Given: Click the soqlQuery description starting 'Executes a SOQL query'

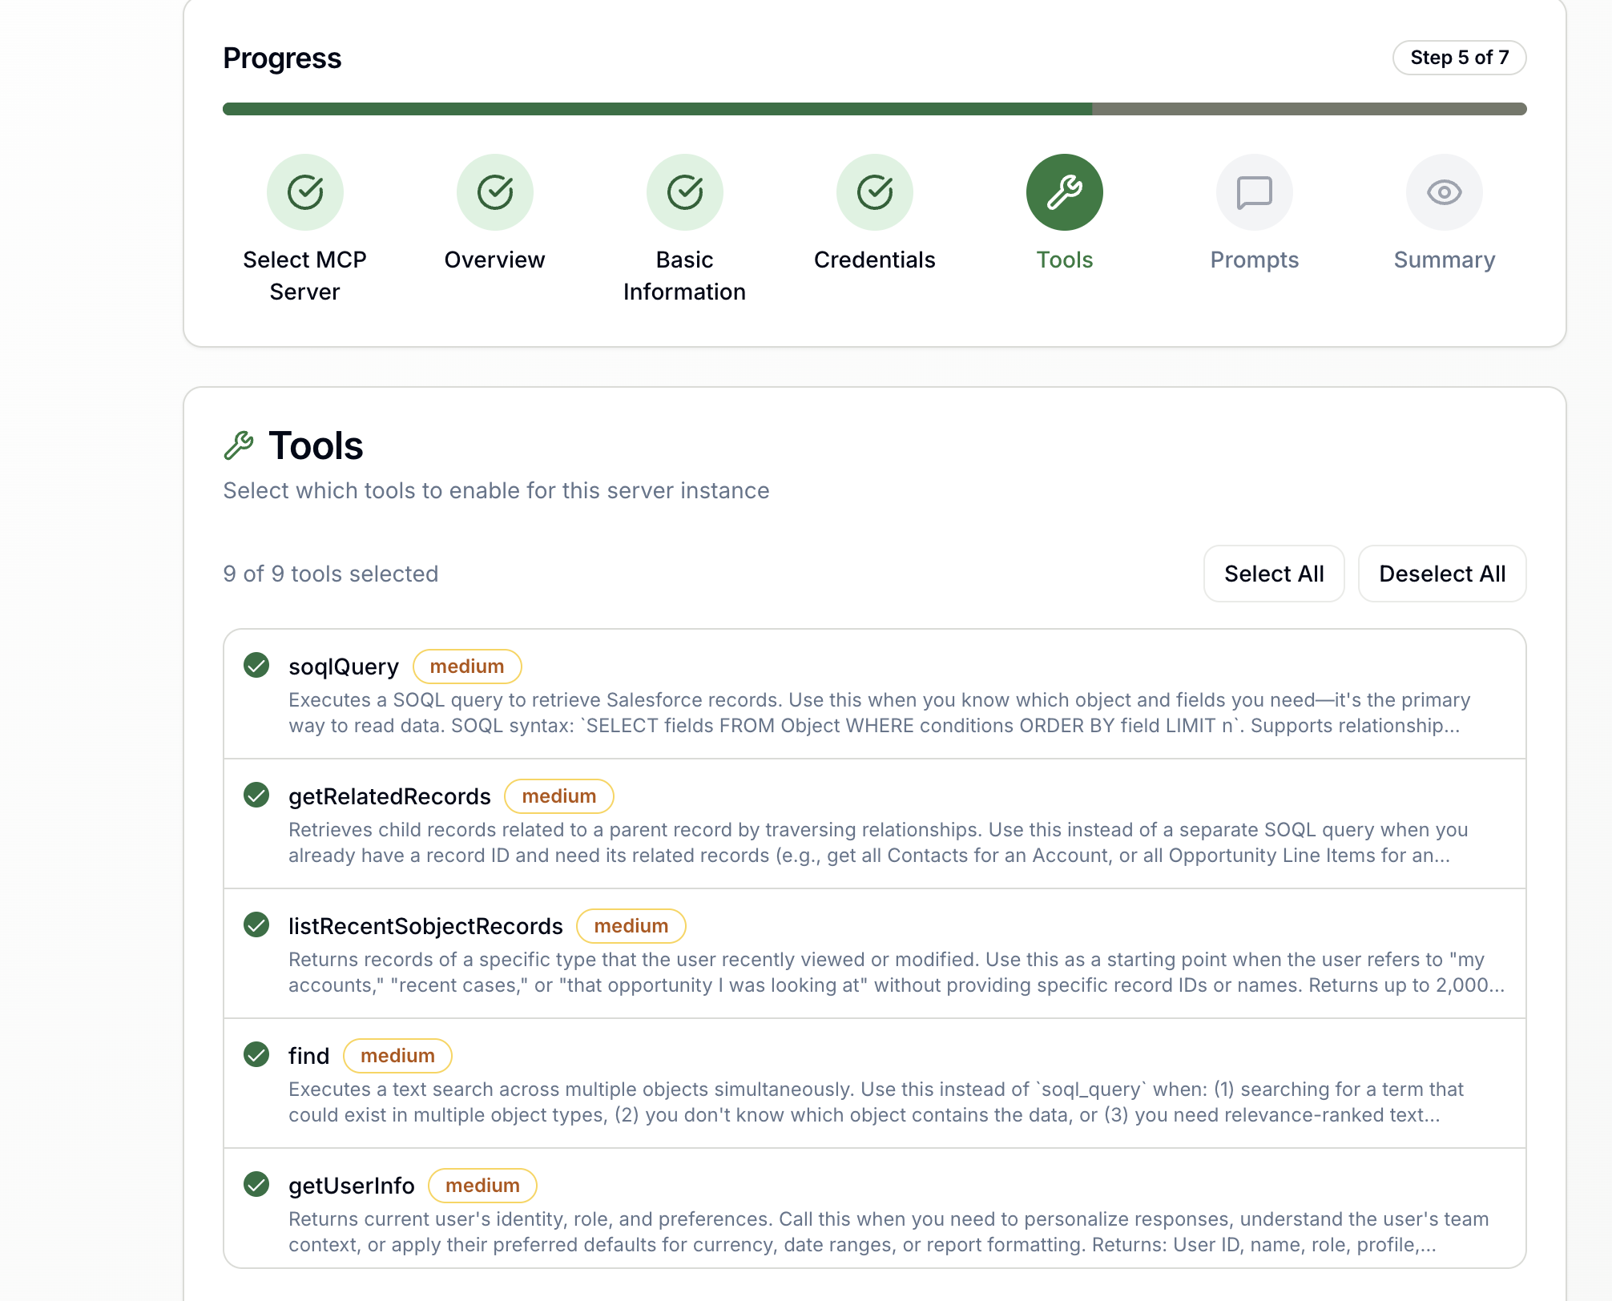Looking at the screenshot, I should [880, 713].
